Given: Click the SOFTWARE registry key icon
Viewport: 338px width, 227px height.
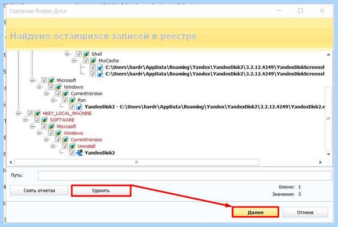Looking at the screenshot, I should click(45, 120).
